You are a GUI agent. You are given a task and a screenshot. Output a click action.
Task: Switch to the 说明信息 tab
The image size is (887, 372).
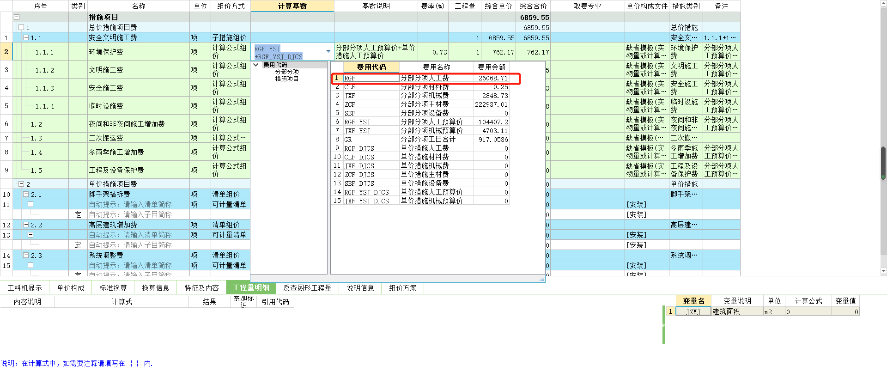click(360, 288)
